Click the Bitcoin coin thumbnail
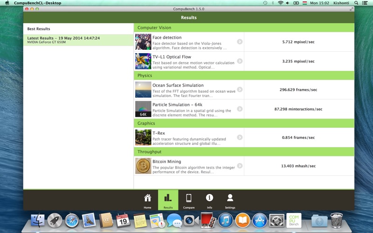The width and height of the screenshot is (373, 233). 143,166
